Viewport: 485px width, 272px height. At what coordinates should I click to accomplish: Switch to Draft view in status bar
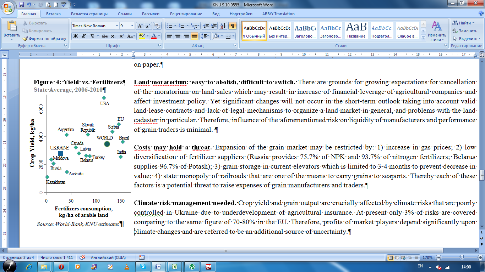click(x=416, y=257)
